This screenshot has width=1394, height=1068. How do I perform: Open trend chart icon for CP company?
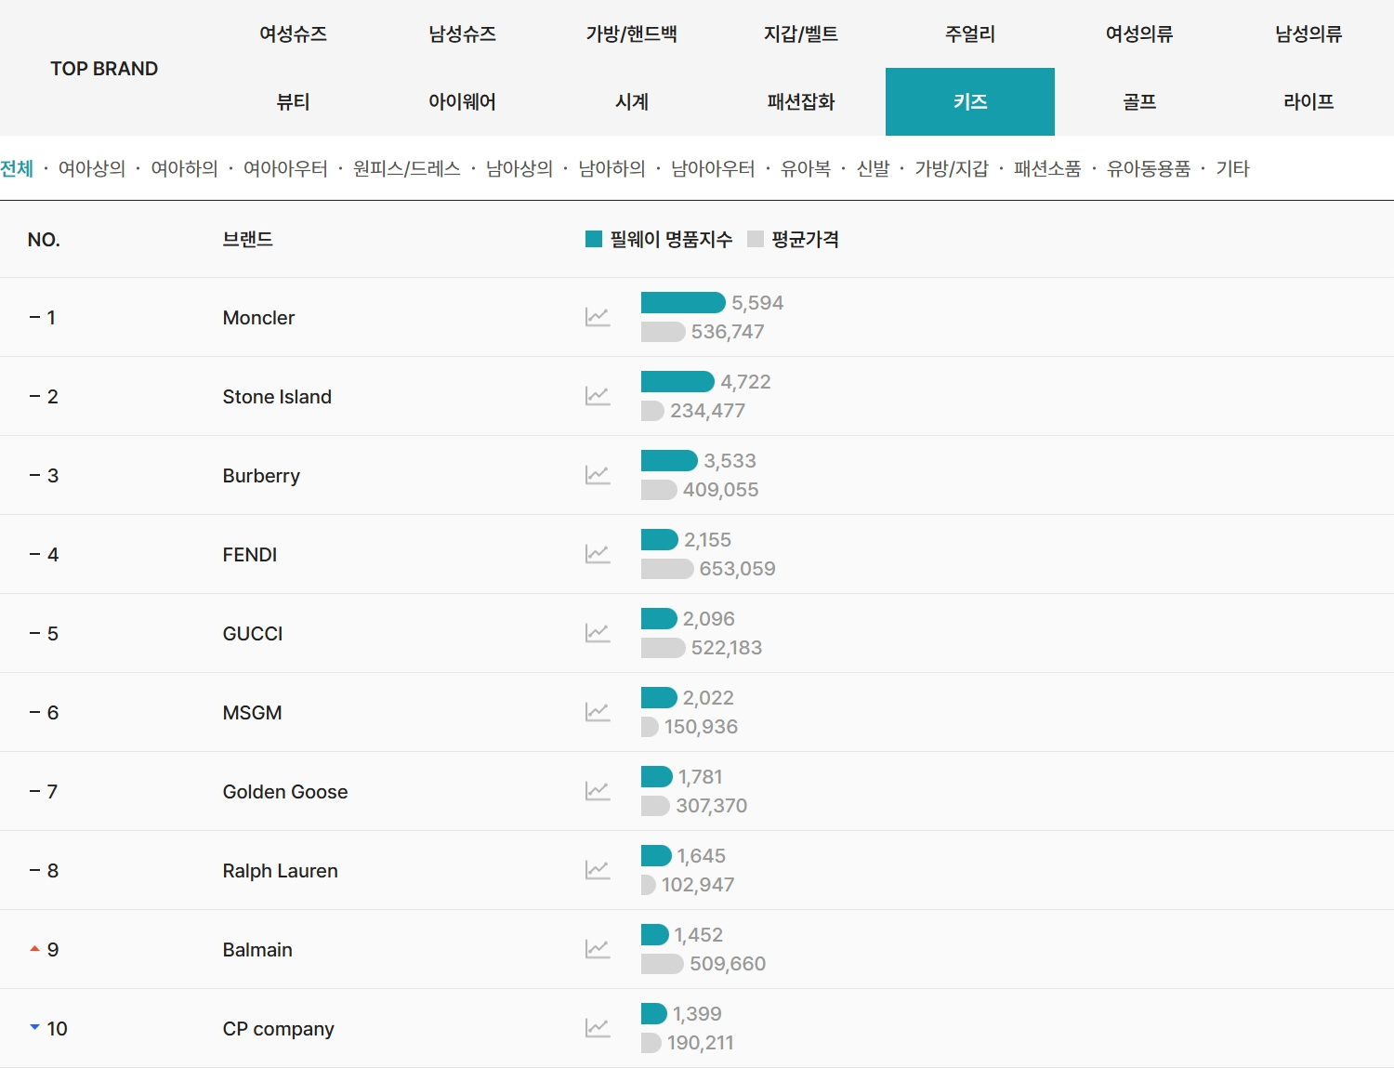point(598,1028)
